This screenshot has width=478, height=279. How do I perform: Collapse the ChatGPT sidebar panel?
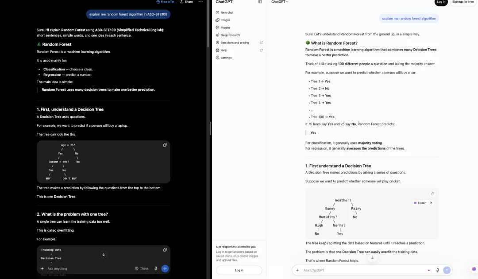260,2
